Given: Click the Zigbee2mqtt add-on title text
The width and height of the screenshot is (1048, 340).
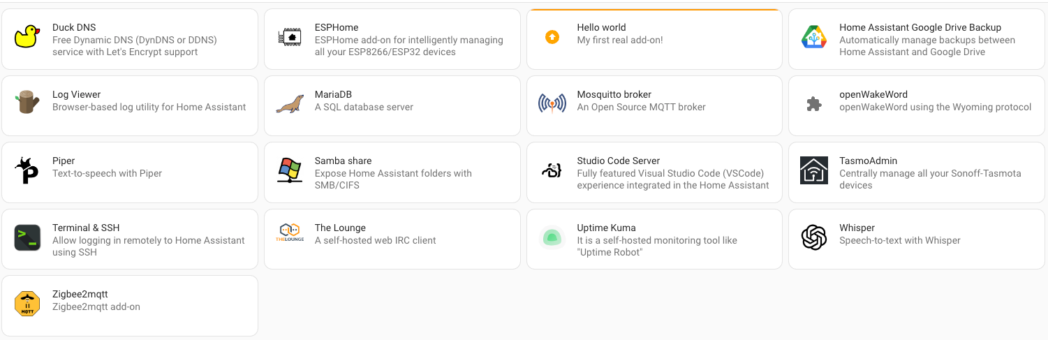Looking at the screenshot, I should pyautogui.click(x=80, y=294).
